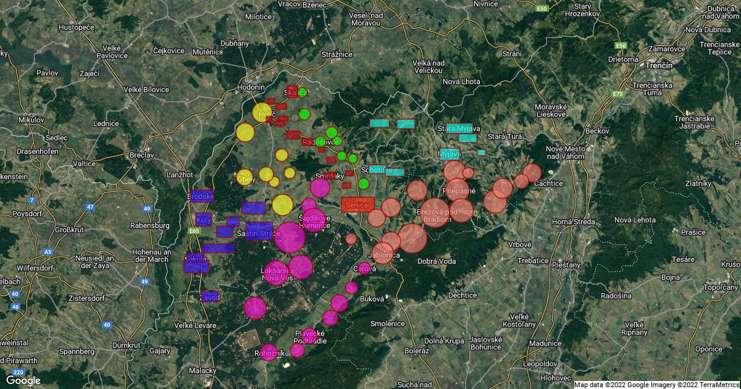Select the large salmon circle at Brezová pod Bradlom
The height and width of the screenshot is (389, 741).
435,212
